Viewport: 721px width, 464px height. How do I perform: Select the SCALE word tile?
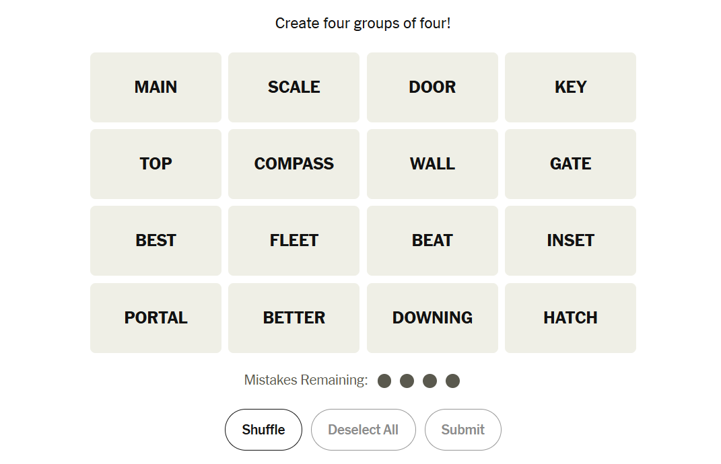(294, 87)
